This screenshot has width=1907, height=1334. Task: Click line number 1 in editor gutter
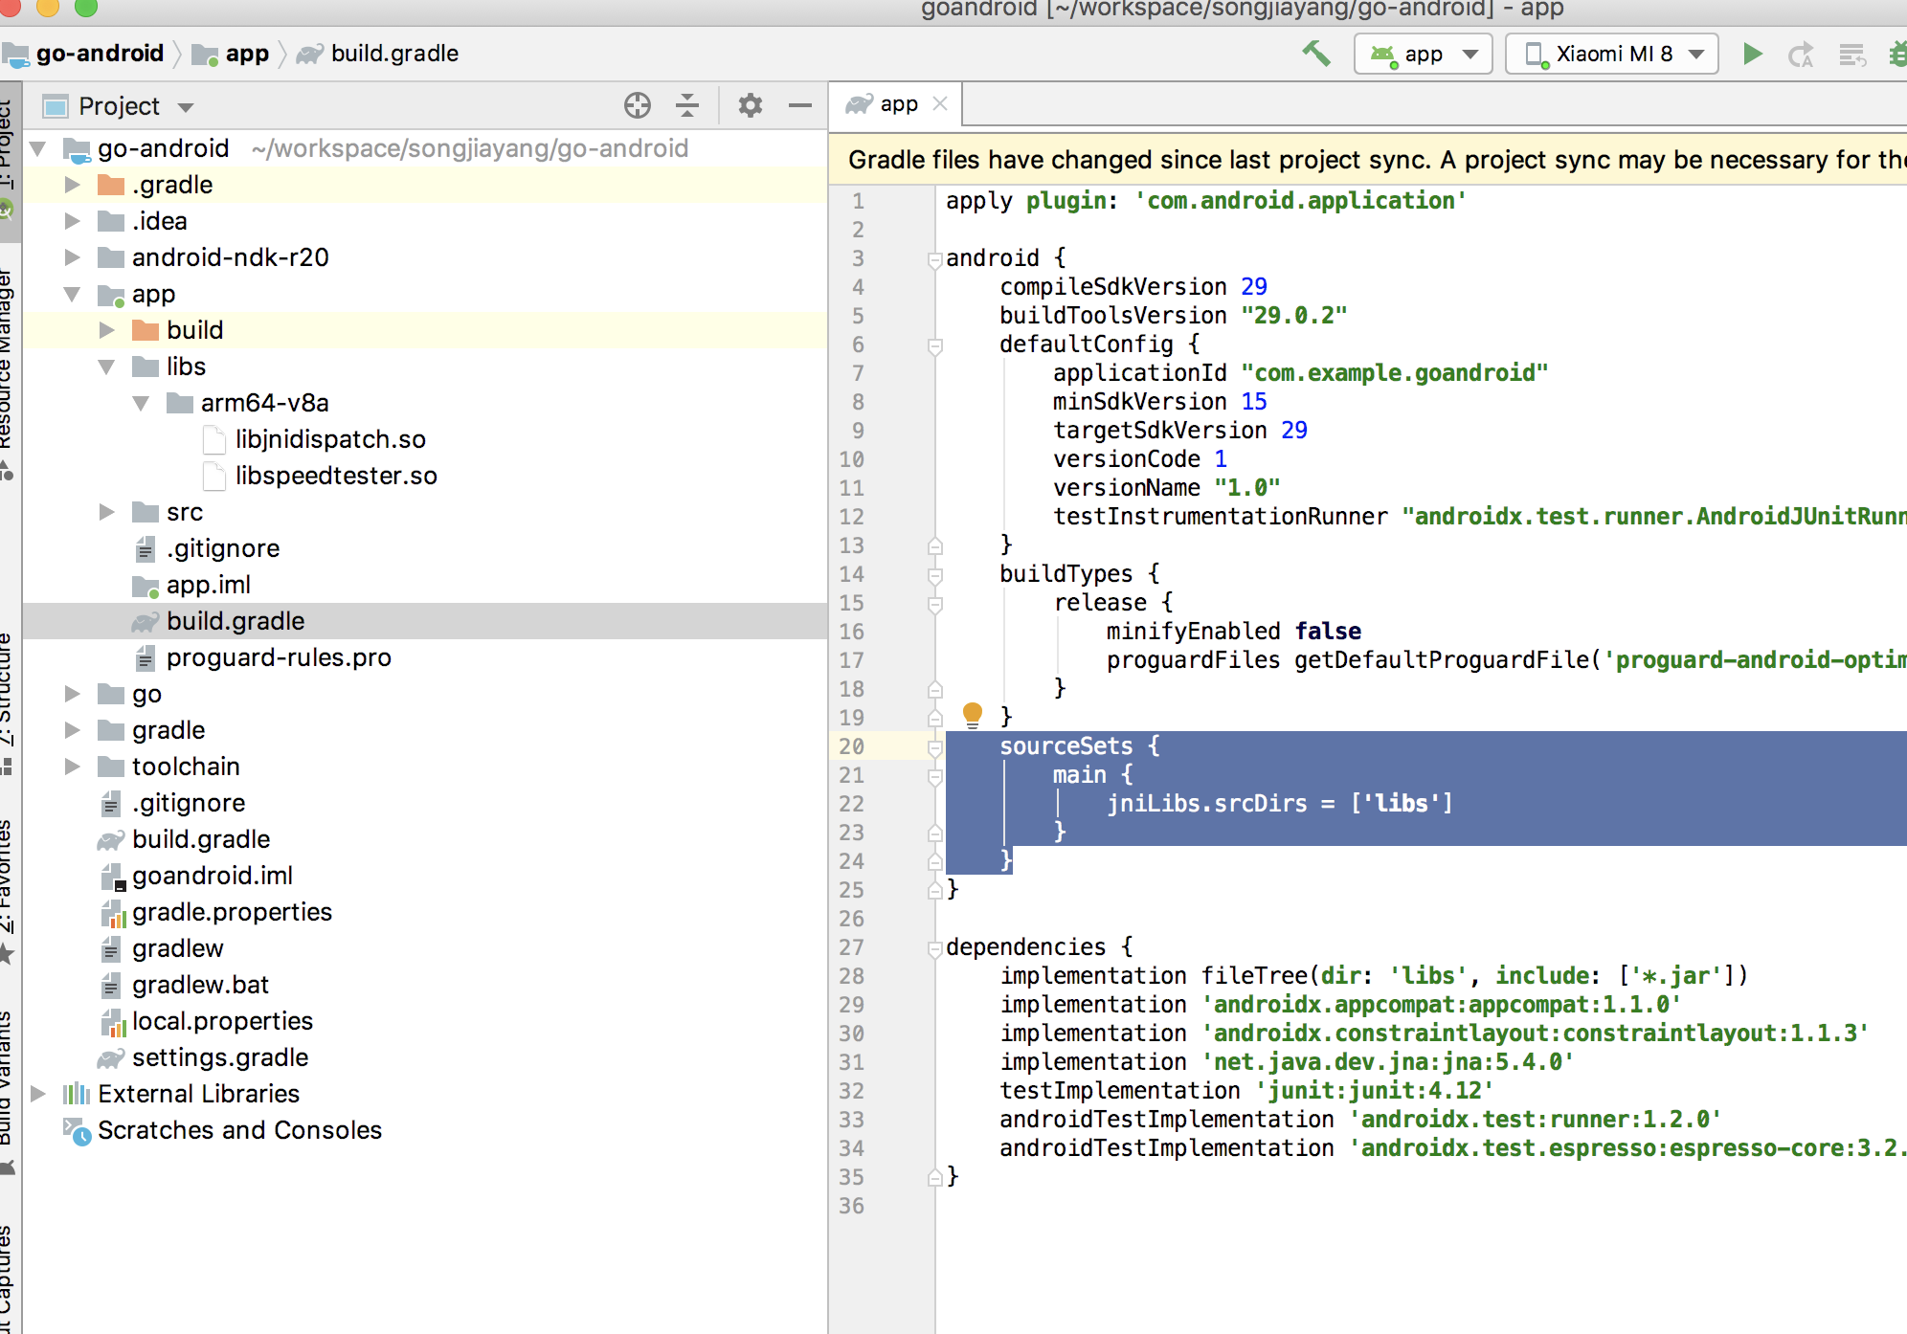click(x=858, y=201)
